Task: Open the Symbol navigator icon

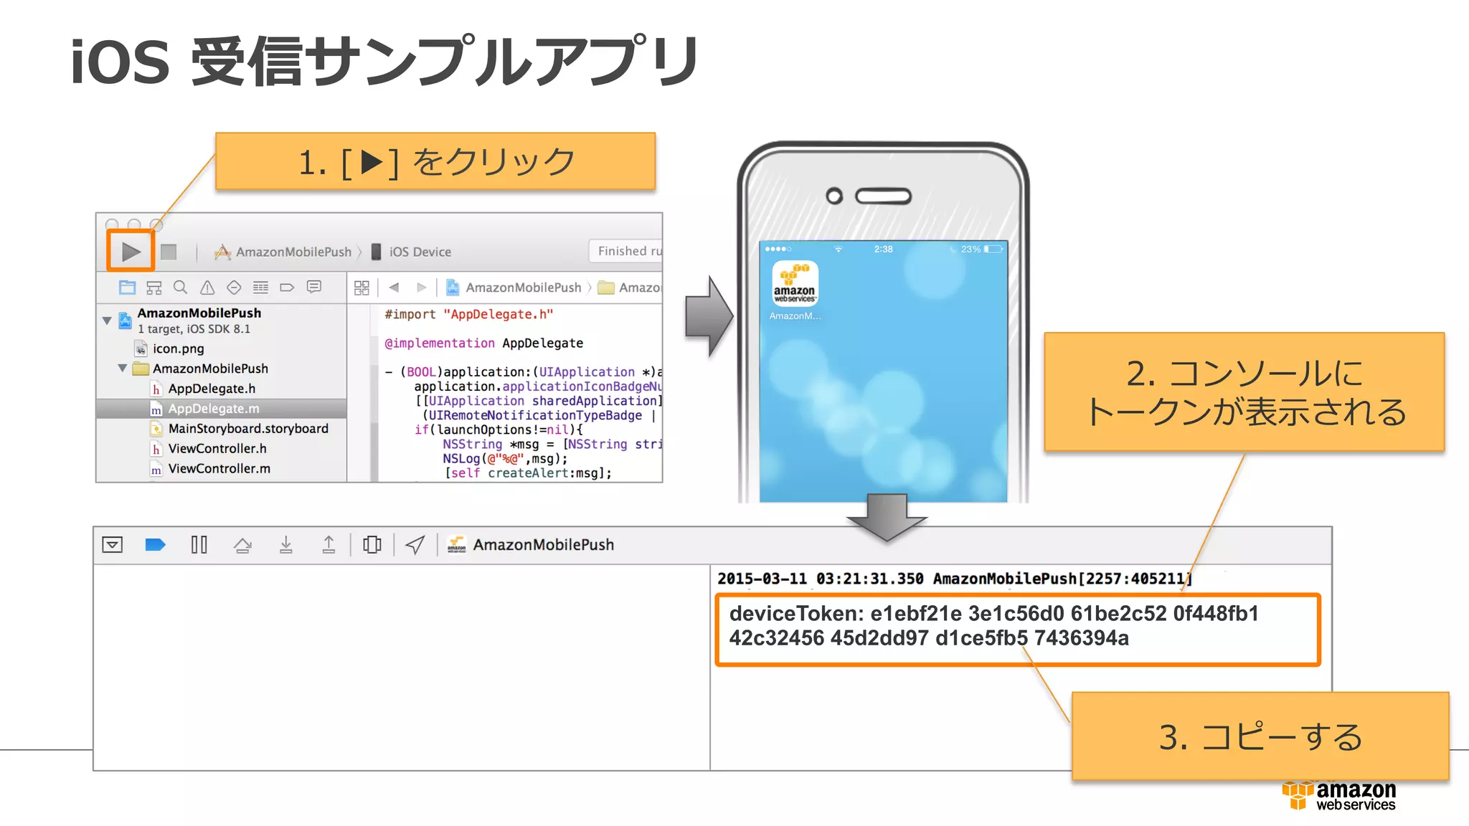Action: (x=154, y=288)
